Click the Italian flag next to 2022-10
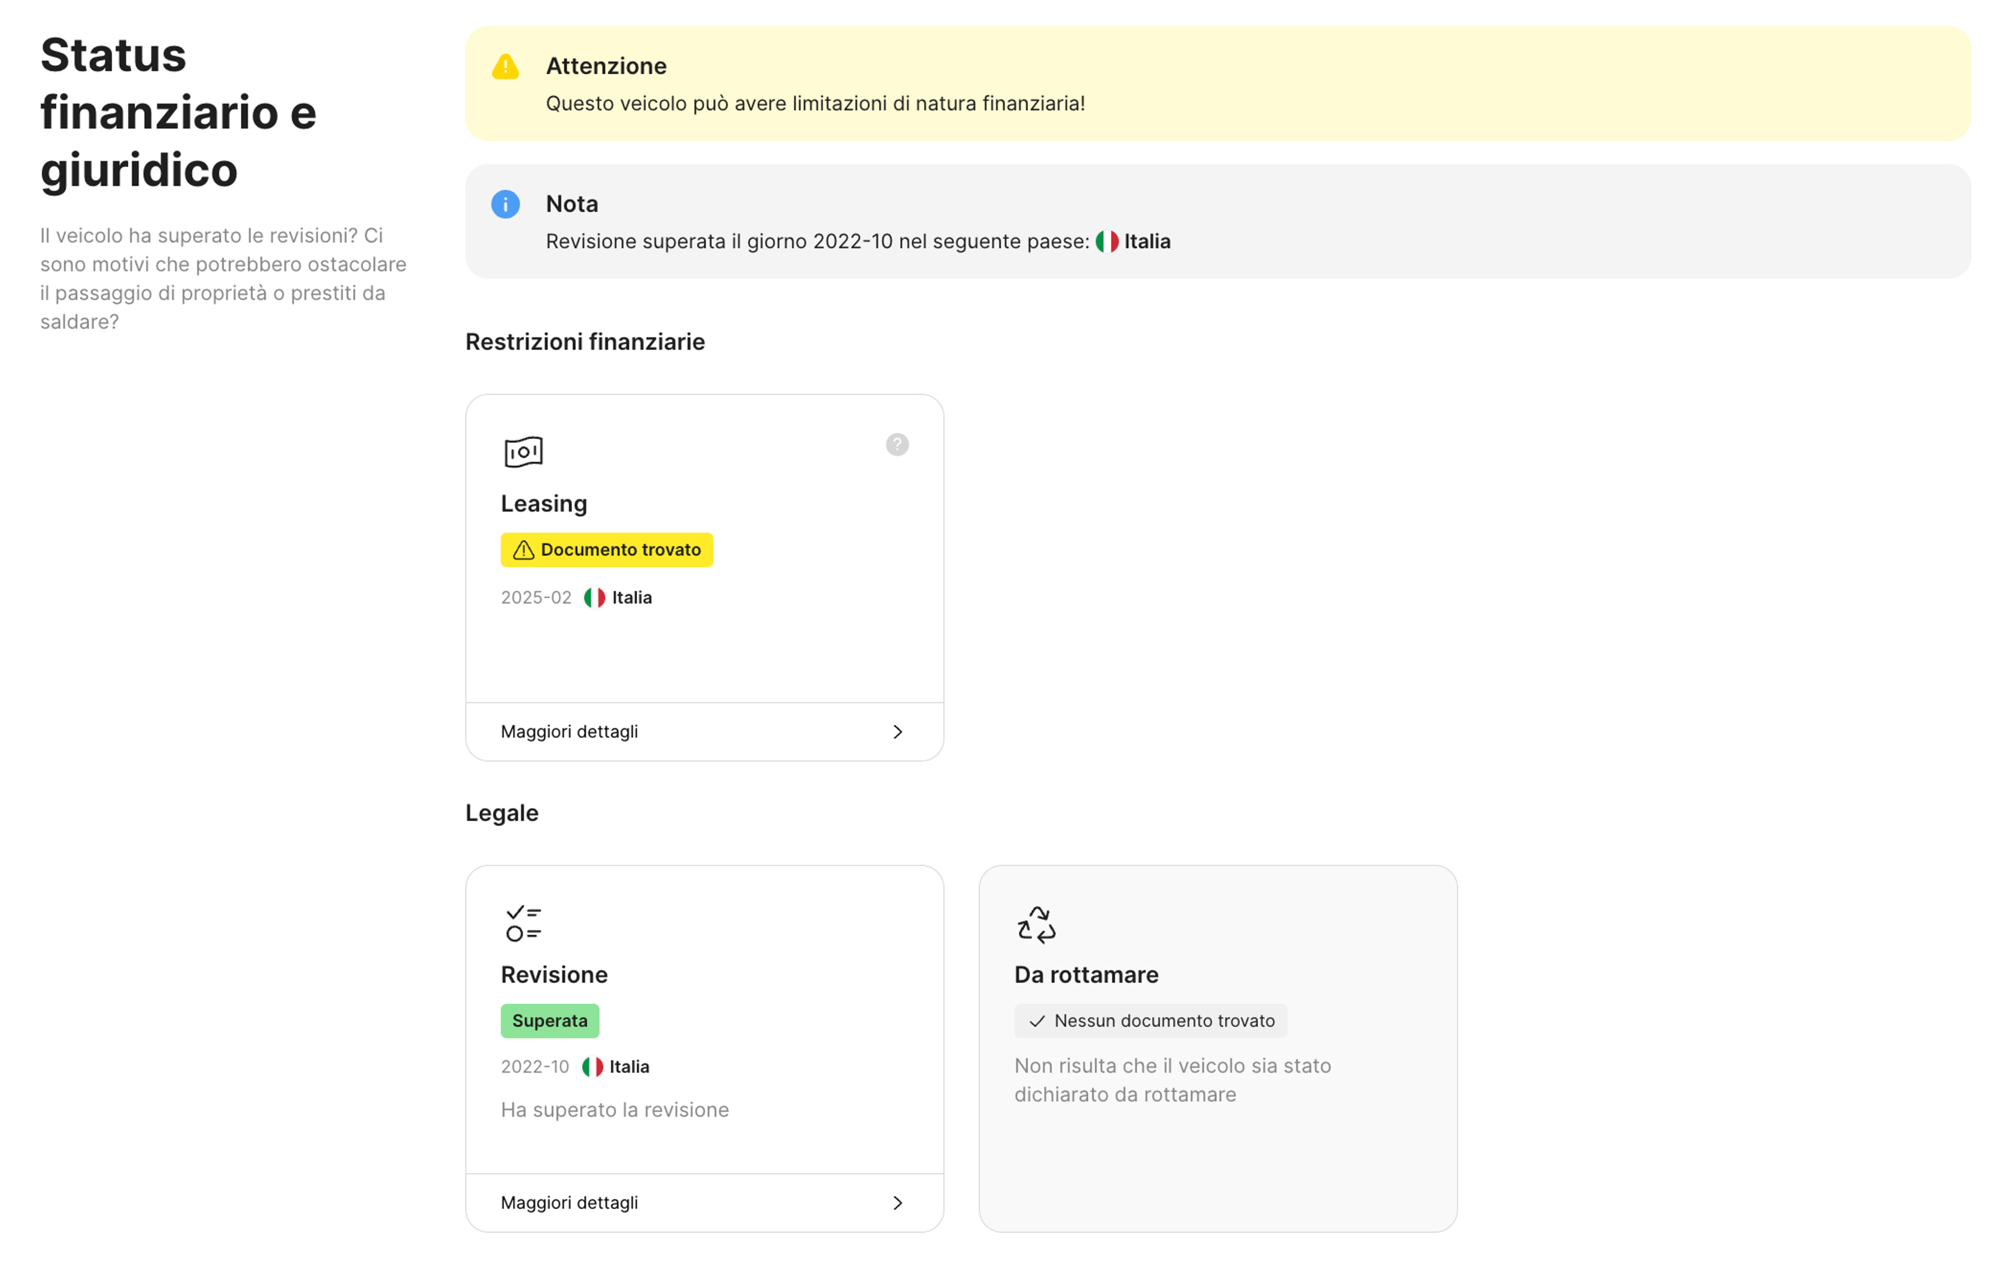This screenshot has width=2006, height=1264. [592, 1067]
